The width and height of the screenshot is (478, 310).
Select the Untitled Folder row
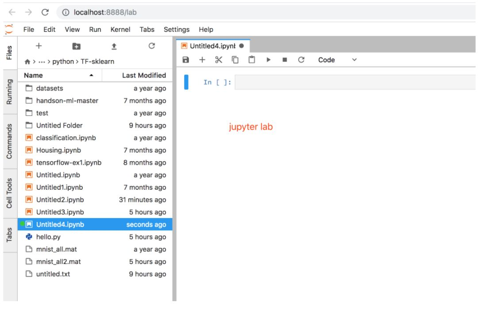(x=95, y=126)
